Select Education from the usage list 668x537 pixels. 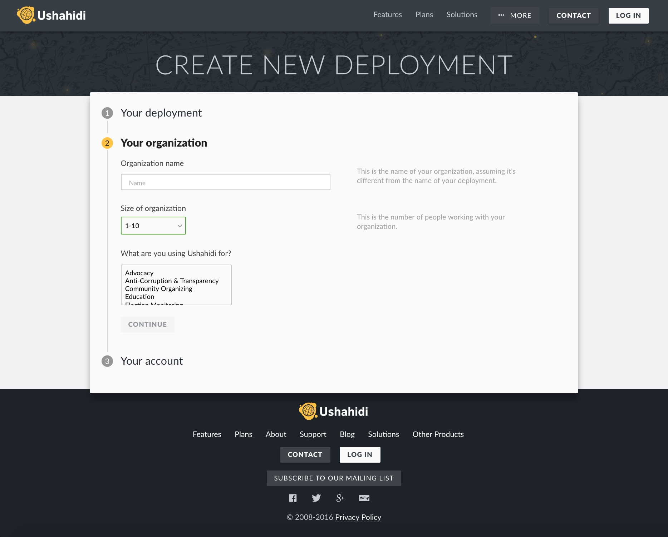[139, 296]
